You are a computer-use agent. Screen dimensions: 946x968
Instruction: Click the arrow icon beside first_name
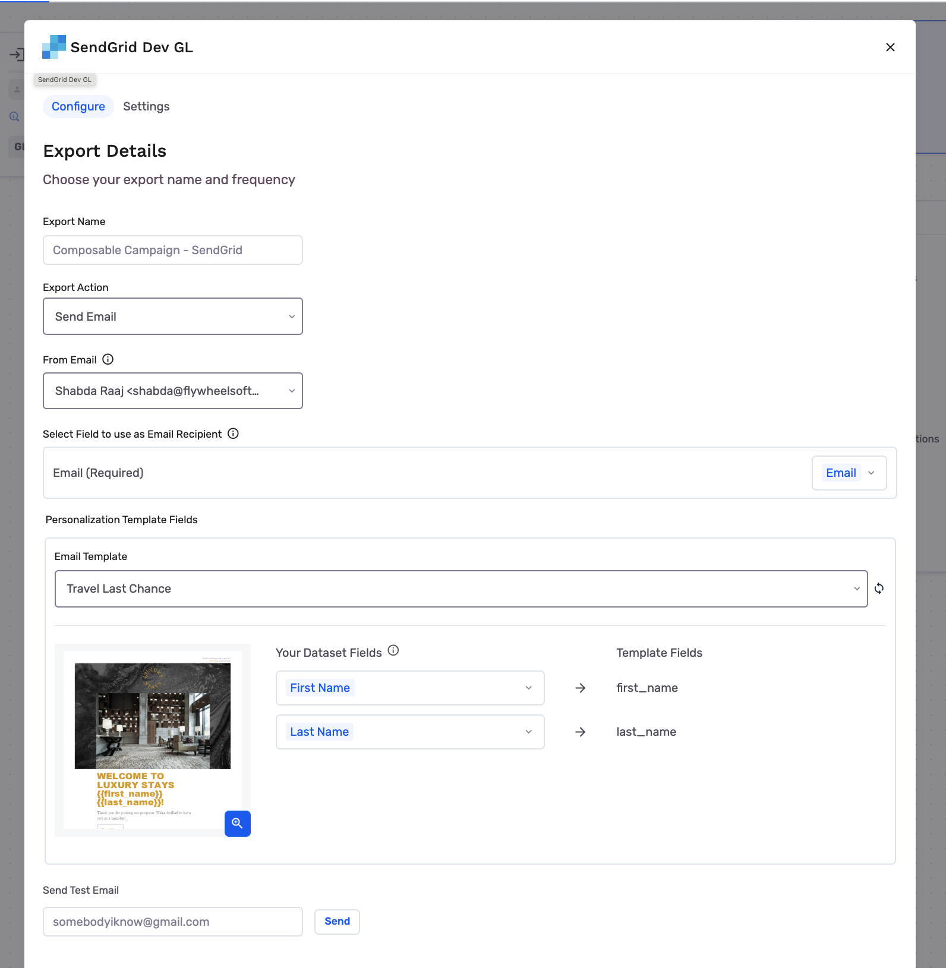(581, 688)
